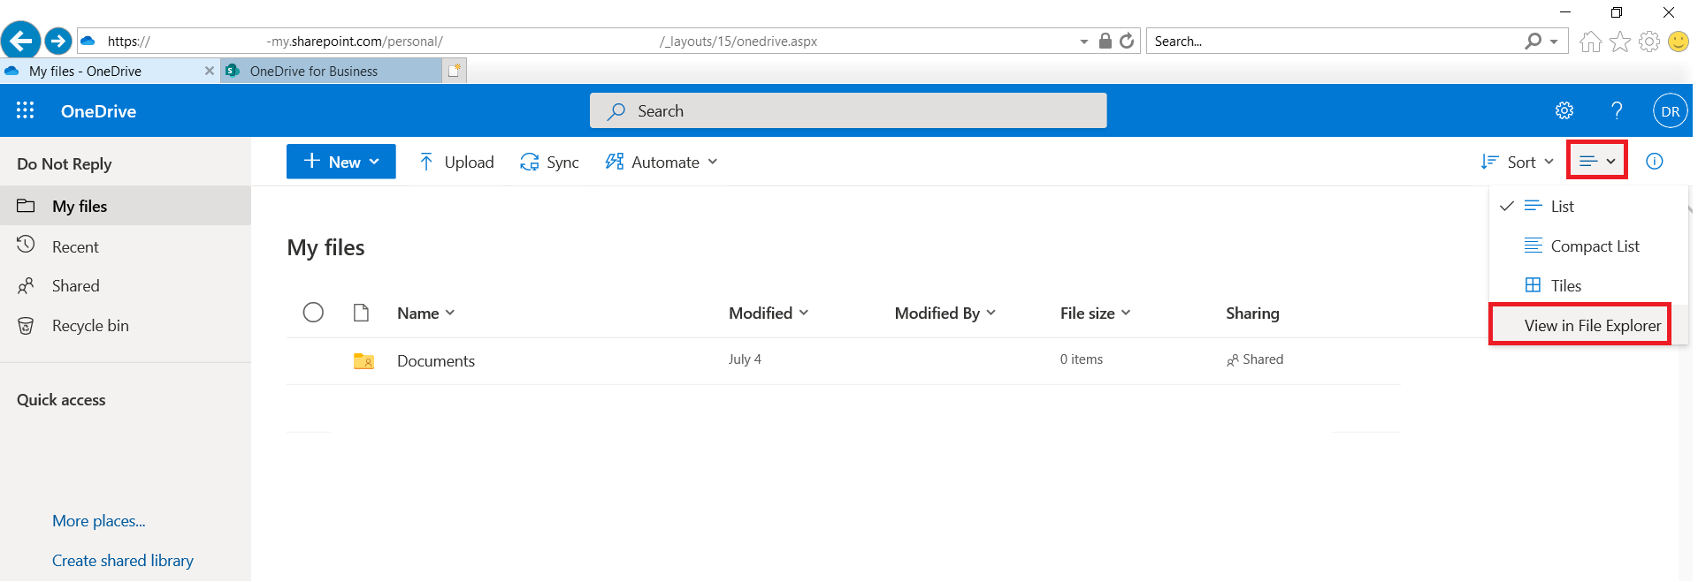Open Shared in the sidebar
This screenshot has height=582, width=1698.
126,285
